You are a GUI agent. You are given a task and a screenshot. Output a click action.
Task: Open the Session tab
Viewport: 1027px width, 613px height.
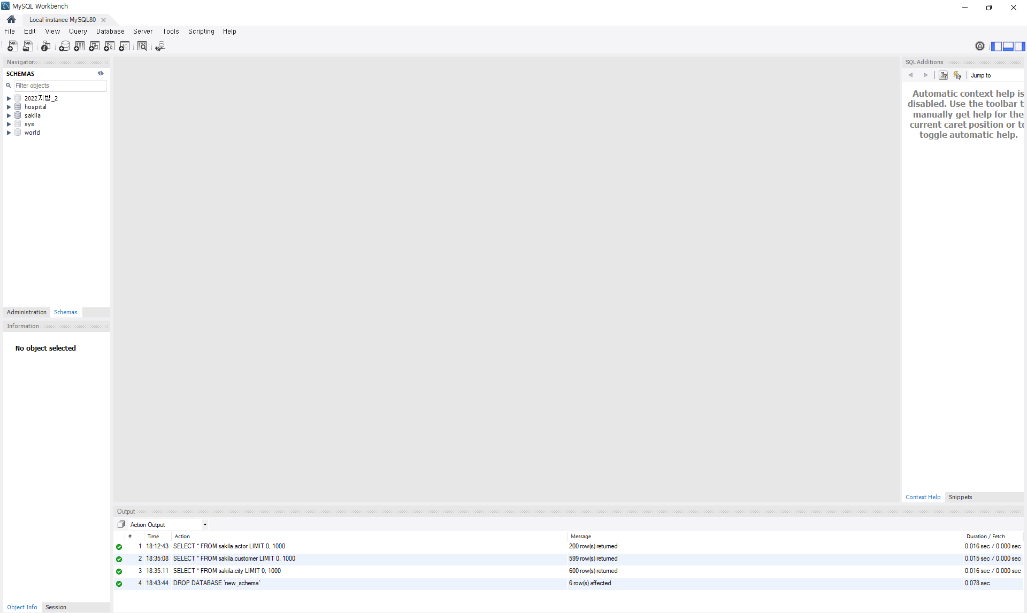[56, 607]
